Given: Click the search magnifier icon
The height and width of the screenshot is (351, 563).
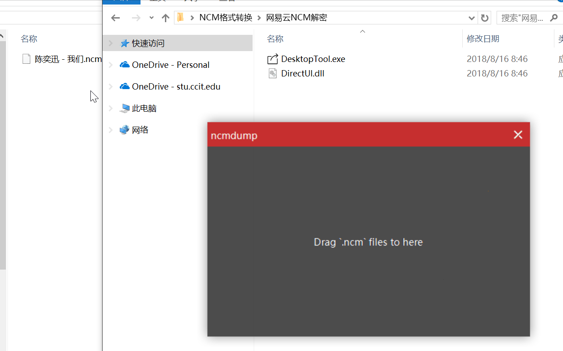Looking at the screenshot, I should (554, 18).
